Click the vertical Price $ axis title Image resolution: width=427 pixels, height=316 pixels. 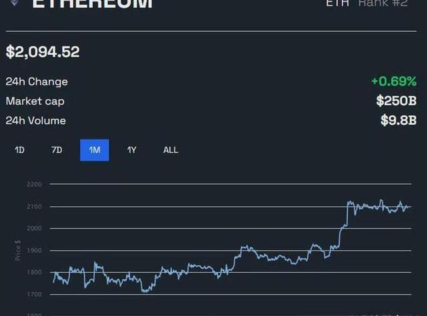[x=18, y=250]
